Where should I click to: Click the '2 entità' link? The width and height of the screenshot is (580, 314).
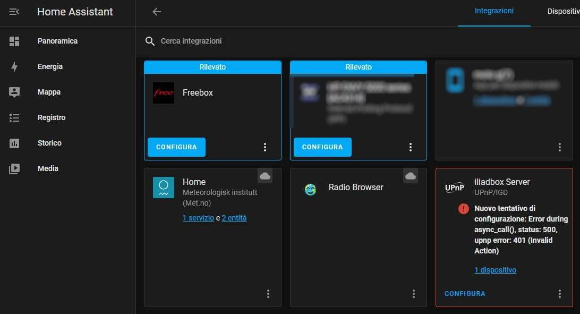pyautogui.click(x=234, y=218)
